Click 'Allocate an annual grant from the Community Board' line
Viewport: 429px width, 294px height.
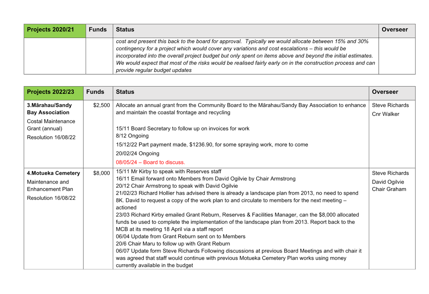pos(241,105)
